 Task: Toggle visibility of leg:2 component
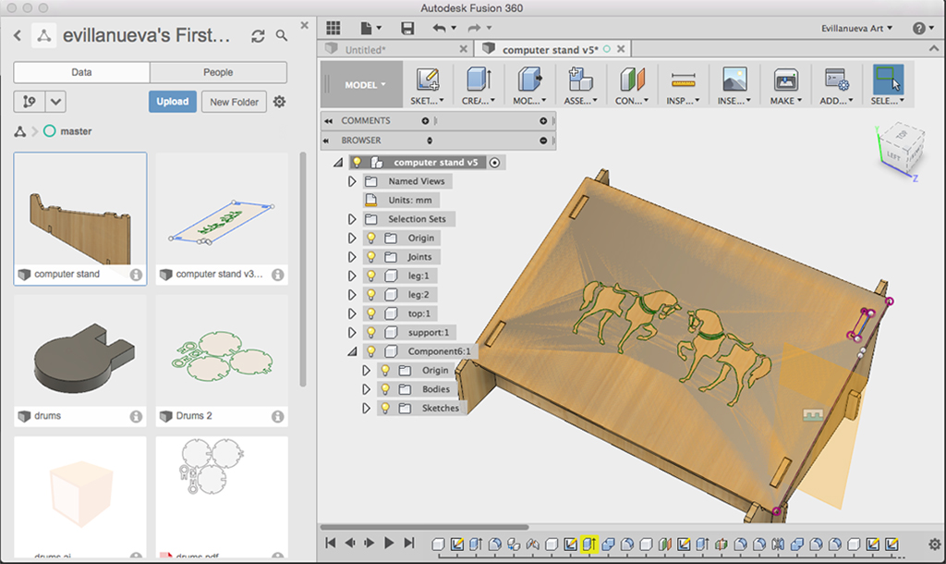371,295
